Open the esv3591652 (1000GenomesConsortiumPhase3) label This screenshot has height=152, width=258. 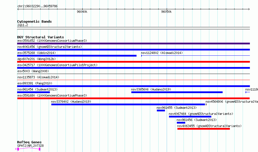[x=52, y=41]
